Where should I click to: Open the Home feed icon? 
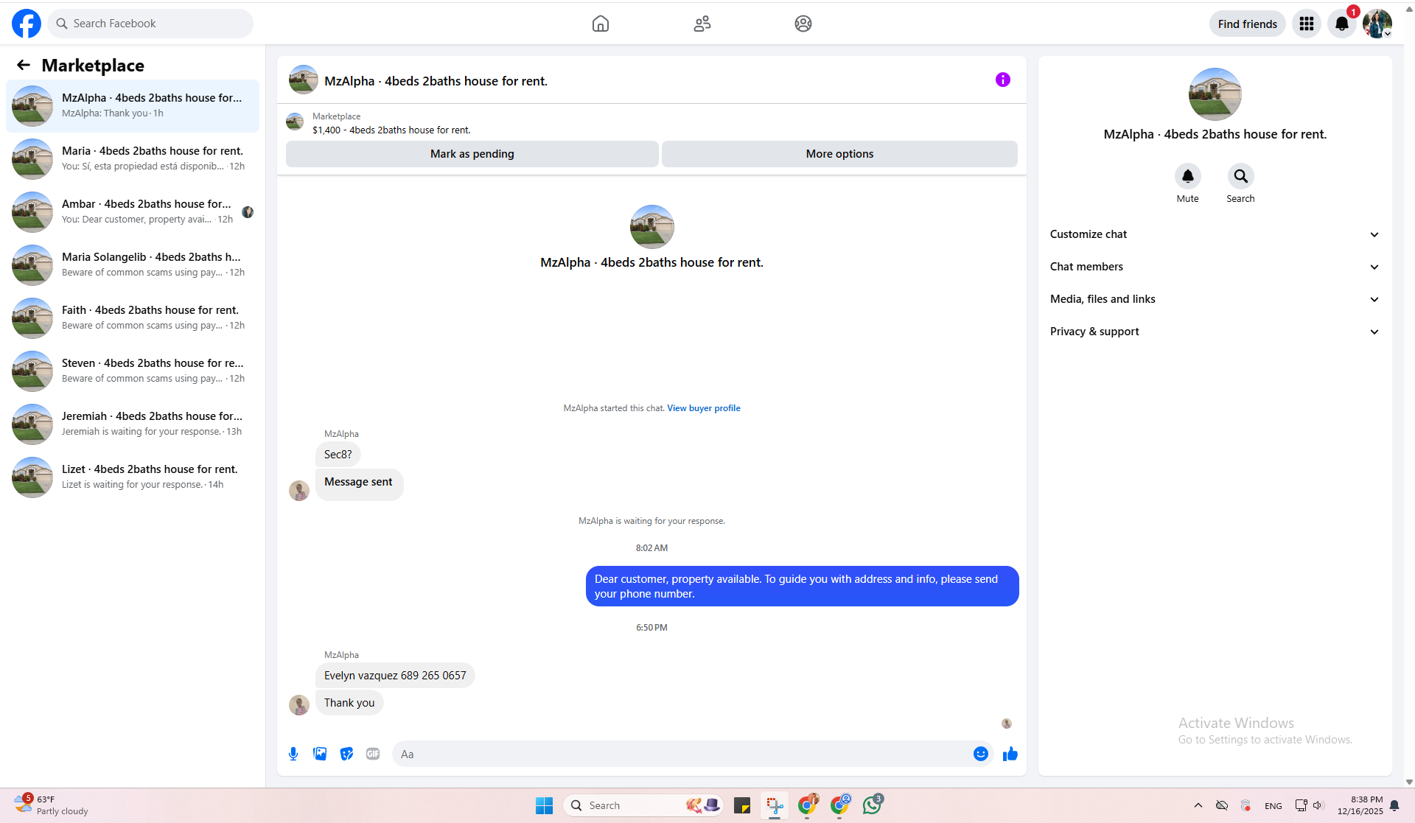[x=601, y=24]
